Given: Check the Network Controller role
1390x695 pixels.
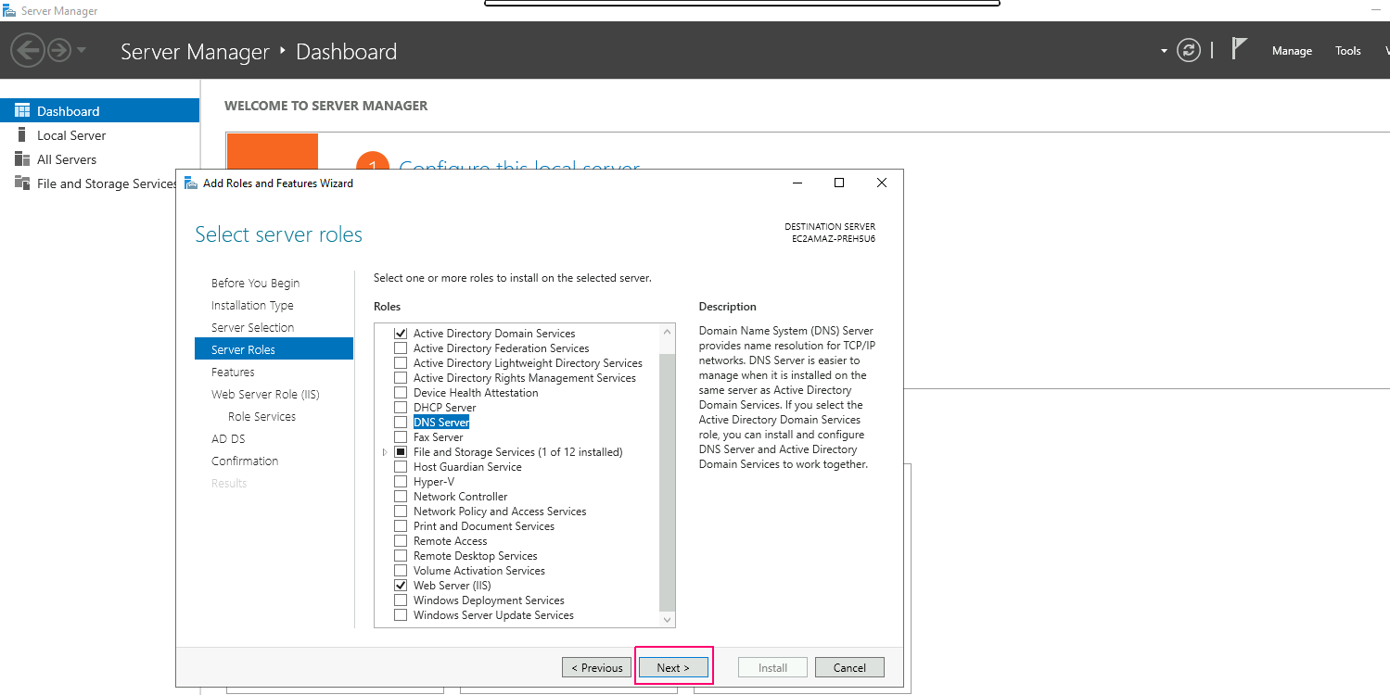Looking at the screenshot, I should [x=401, y=497].
